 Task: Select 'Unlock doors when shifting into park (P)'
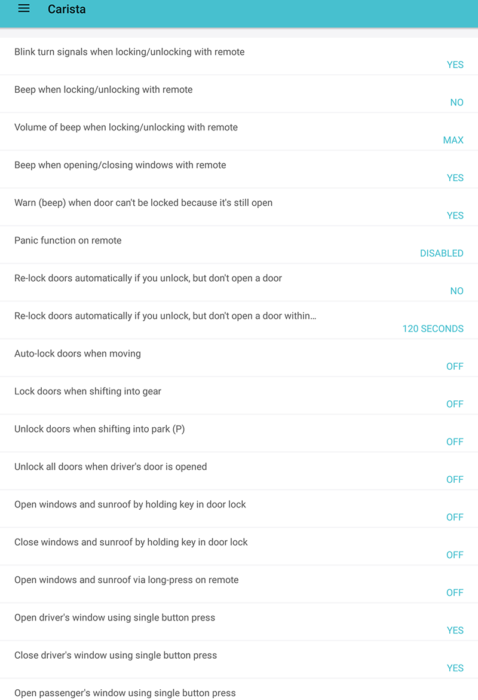239,434
